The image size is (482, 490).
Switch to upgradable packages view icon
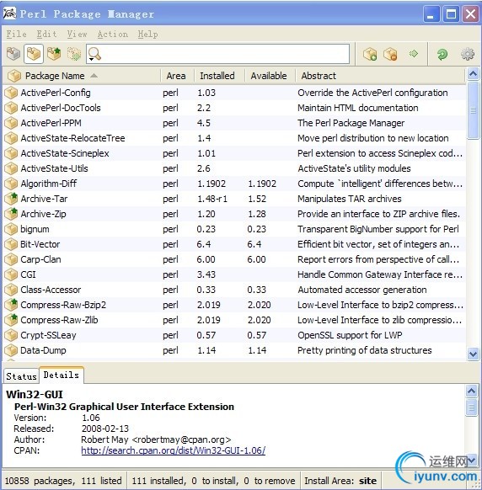(54, 54)
